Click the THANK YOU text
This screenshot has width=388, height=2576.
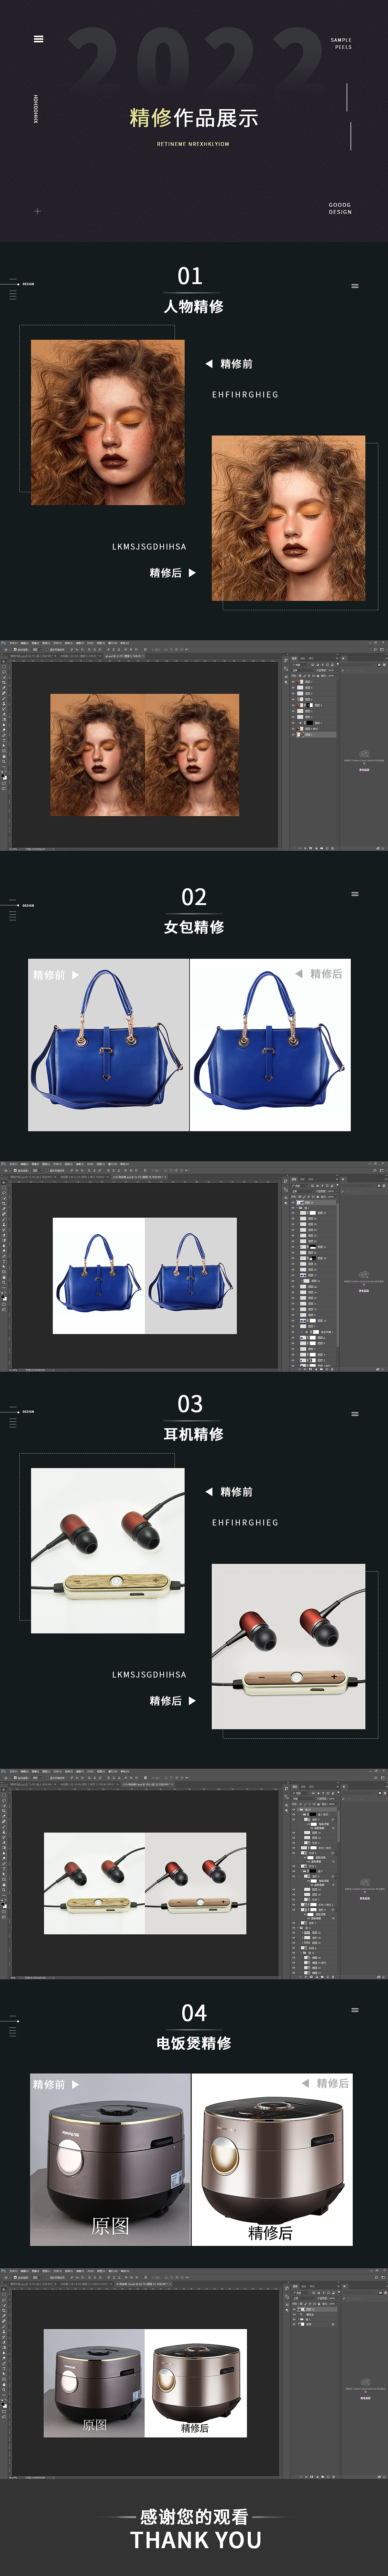coord(196,2540)
